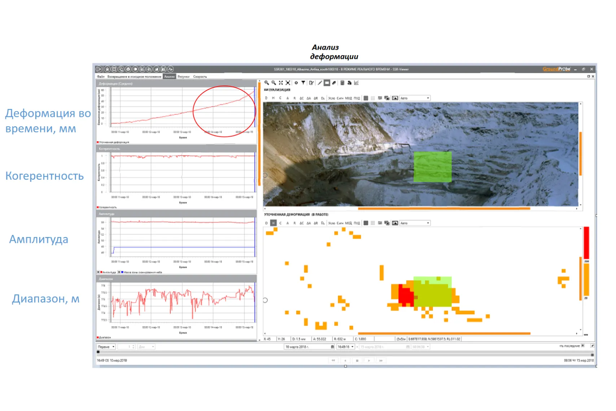Open the Файл menu
Image resolution: width=616 pixels, height=411 pixels.
point(101,76)
